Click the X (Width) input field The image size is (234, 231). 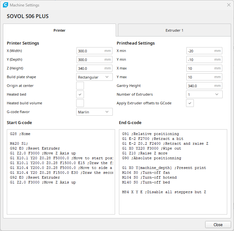pos(94,51)
